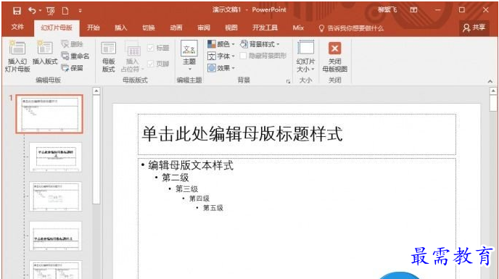Open the 文件 menu
The width and height of the screenshot is (499, 279).
point(17,27)
